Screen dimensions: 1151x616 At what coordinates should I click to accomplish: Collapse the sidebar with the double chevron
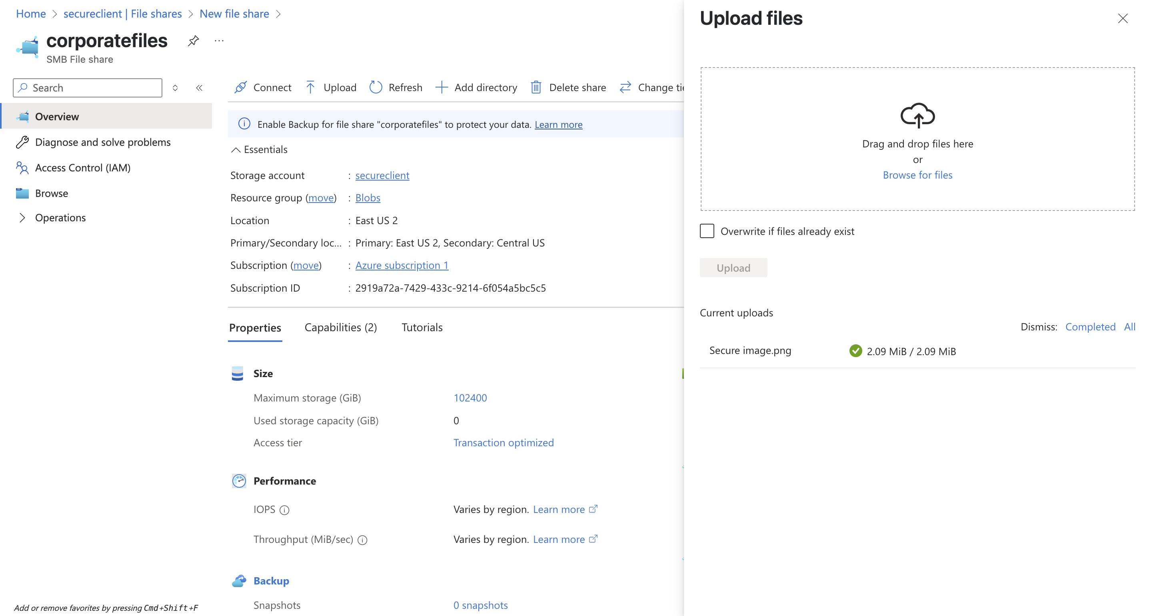pyautogui.click(x=199, y=87)
